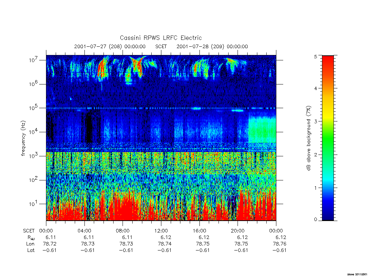The image size is (368, 276).
Task: Click the color bar label 1
Action: (316, 188)
